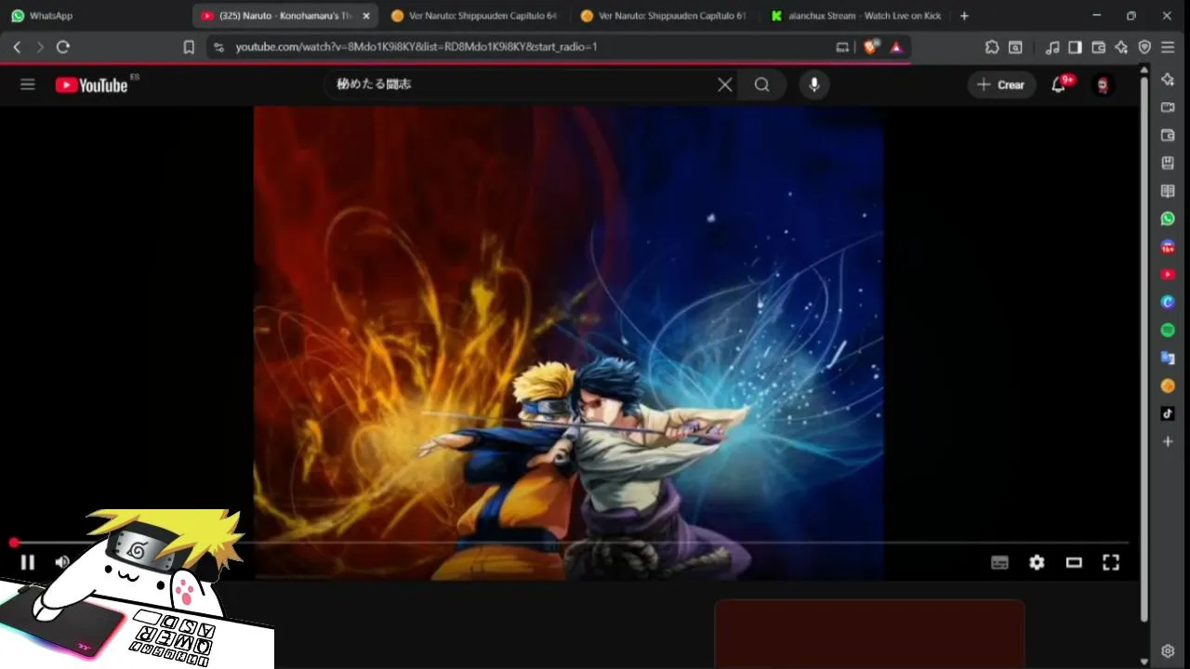1190x669 pixels.
Task: Open the bookmarks panel in sidebar
Action: [1168, 163]
